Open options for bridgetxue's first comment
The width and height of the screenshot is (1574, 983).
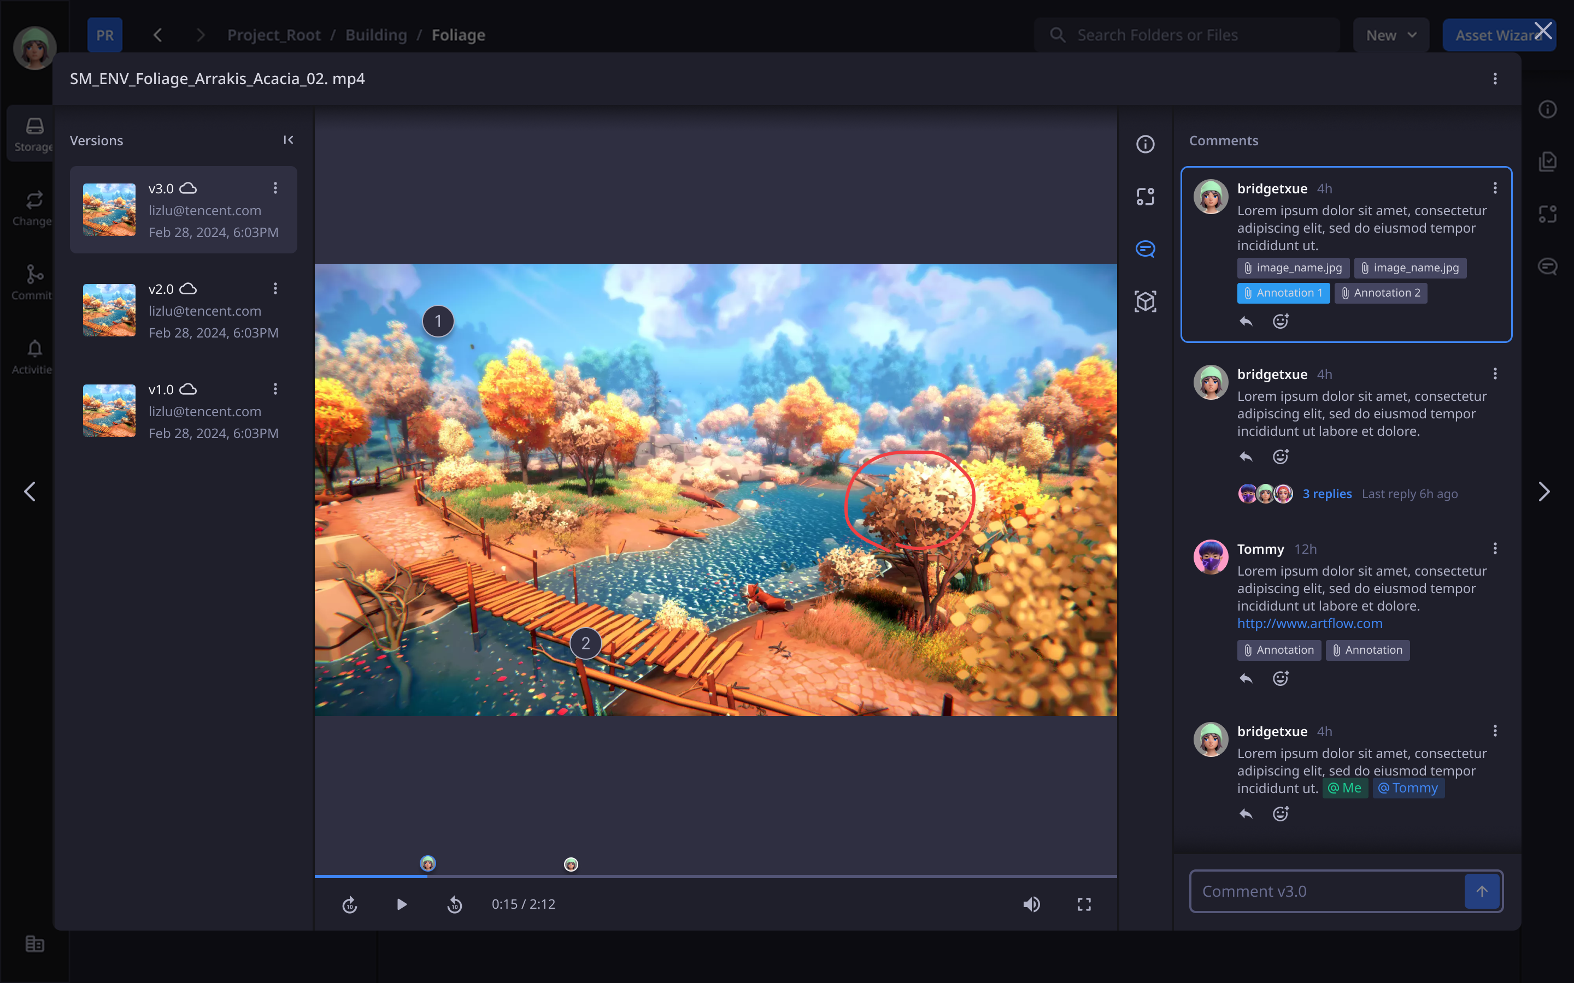[x=1495, y=188]
